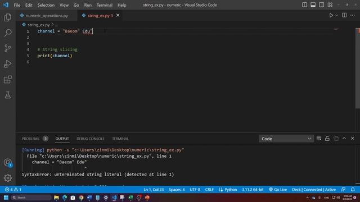
Task: Open the Selection menu
Action: click(46, 5)
